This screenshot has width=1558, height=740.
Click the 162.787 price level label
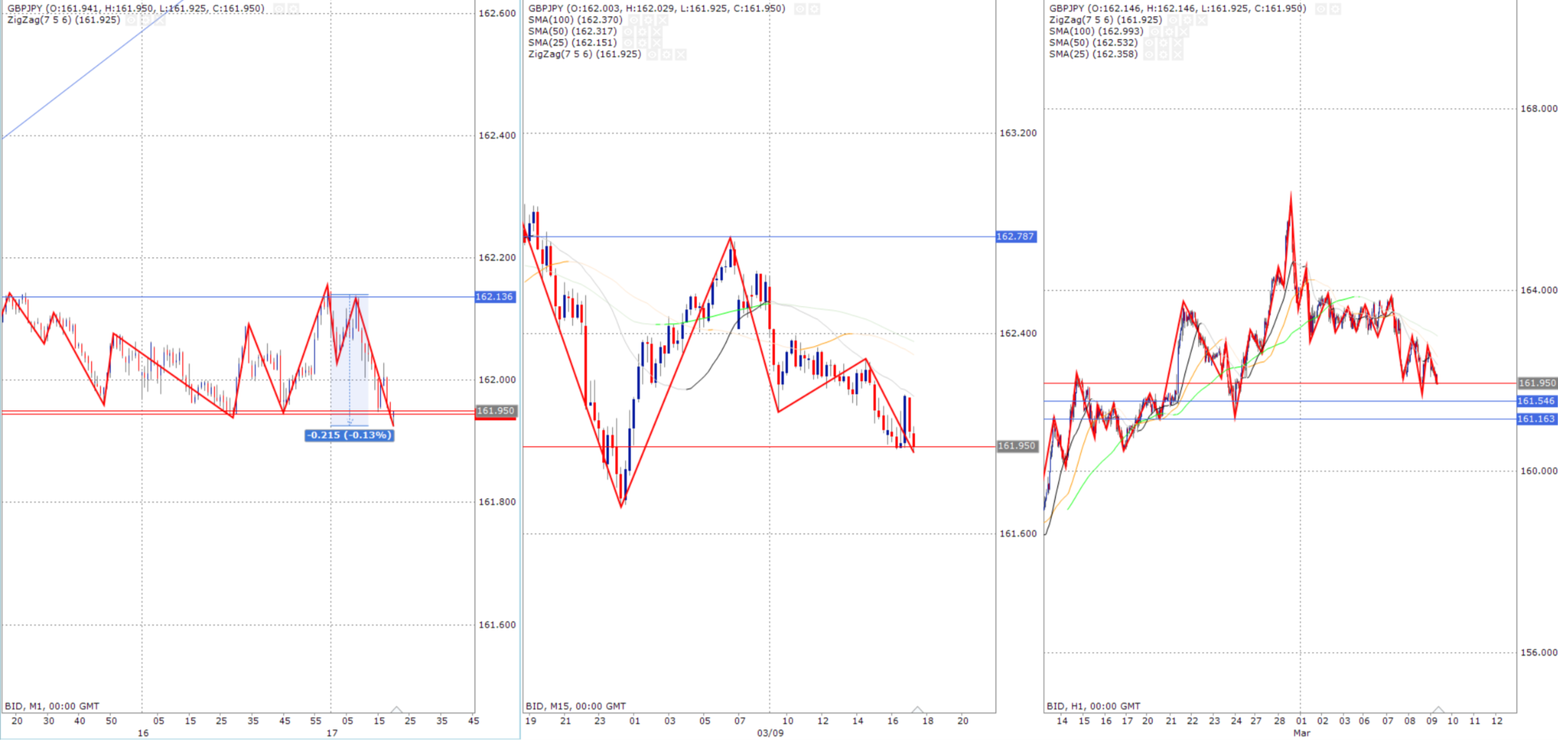(1016, 237)
